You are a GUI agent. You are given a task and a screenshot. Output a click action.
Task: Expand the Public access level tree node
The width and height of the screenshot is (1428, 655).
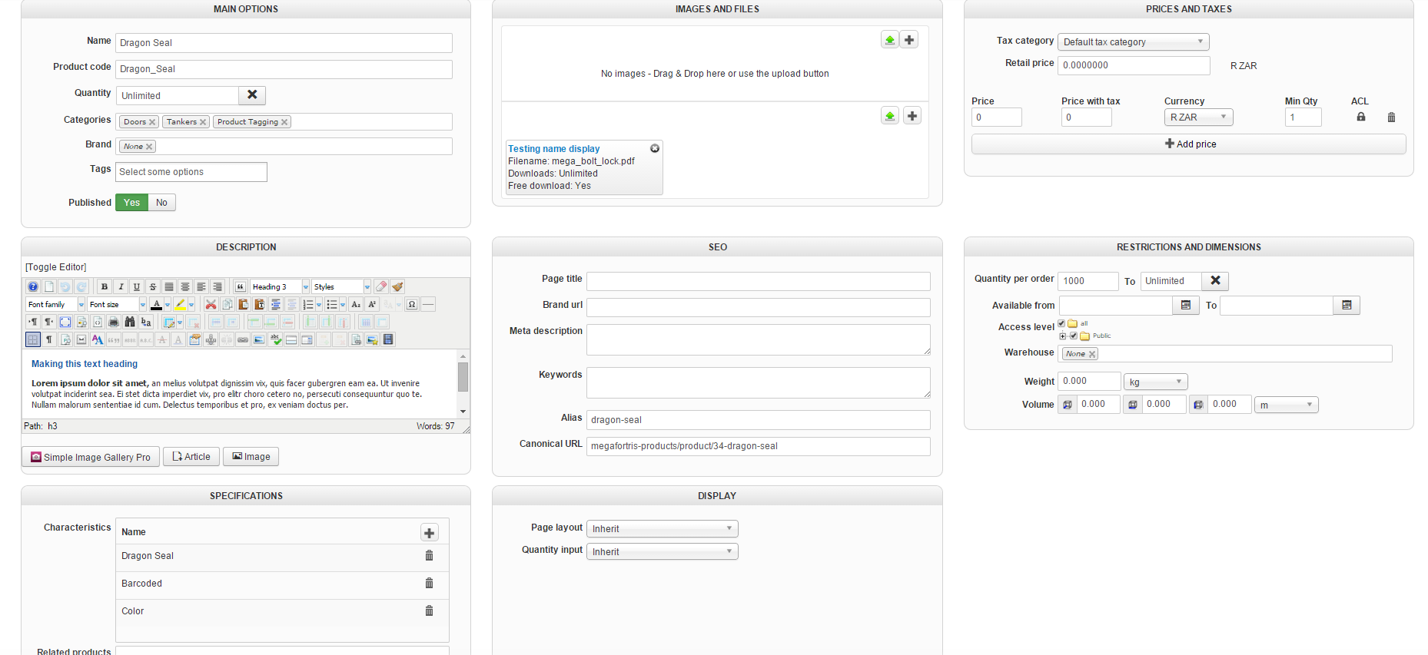(1062, 336)
